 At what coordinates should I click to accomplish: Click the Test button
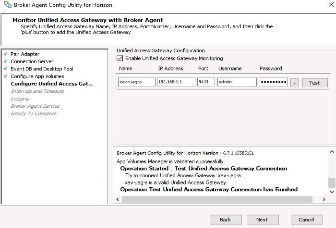click(x=315, y=83)
